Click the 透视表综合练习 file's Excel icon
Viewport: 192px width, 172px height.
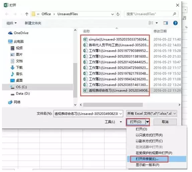[x=85, y=91]
